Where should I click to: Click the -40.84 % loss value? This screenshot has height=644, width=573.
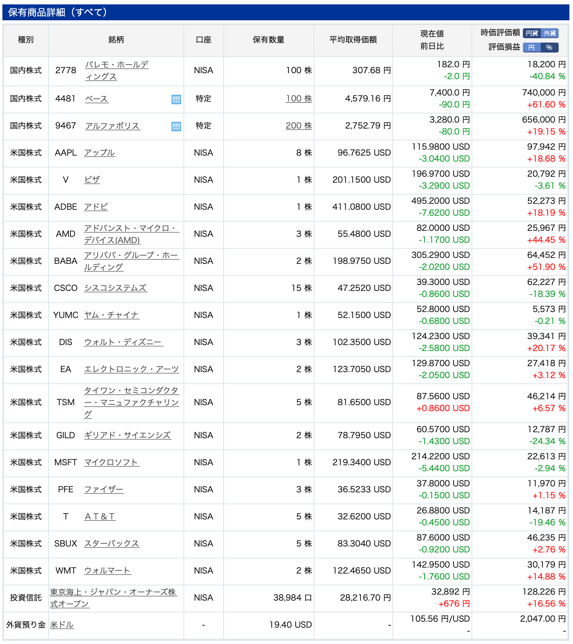(548, 76)
